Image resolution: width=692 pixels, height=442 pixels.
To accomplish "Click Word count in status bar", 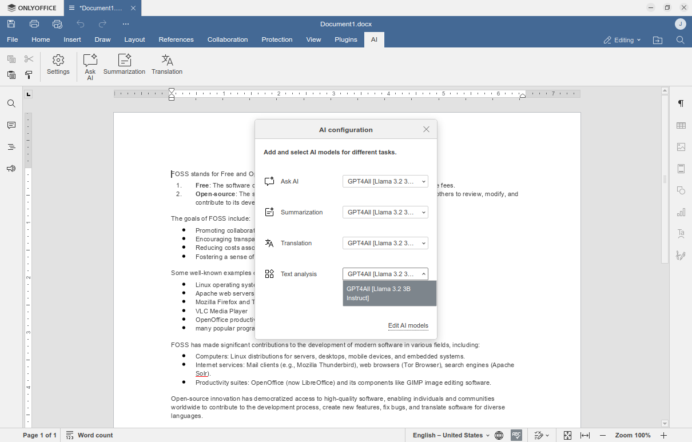I will coord(89,435).
